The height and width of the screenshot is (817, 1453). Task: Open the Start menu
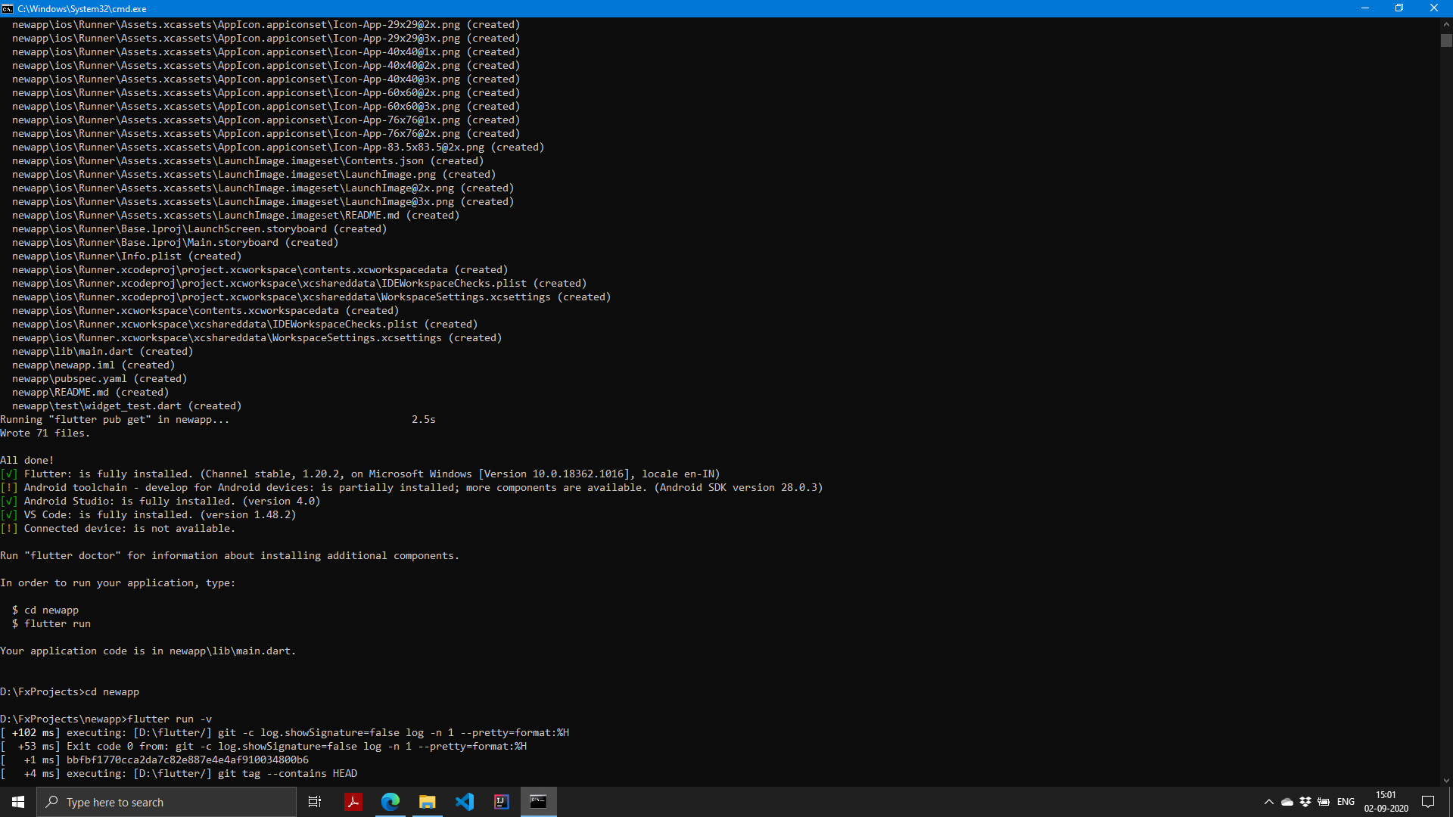point(17,802)
